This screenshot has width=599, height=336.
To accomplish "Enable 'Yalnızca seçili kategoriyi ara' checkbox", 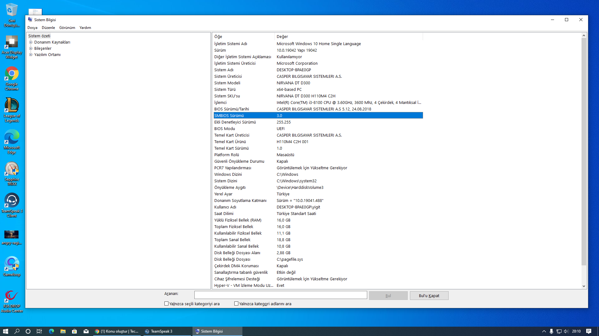I will point(166,304).
